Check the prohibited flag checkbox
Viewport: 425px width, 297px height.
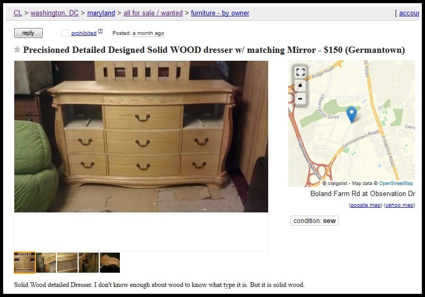click(x=65, y=33)
